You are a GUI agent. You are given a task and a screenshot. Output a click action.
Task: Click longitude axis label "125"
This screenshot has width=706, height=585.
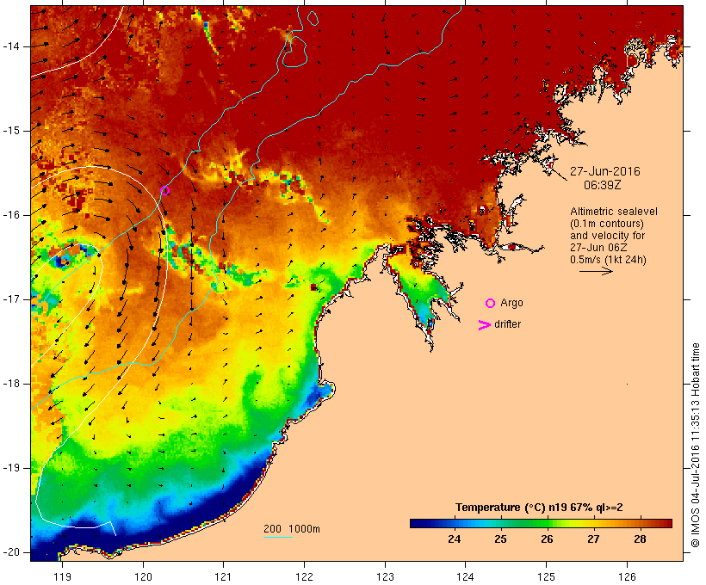click(546, 576)
